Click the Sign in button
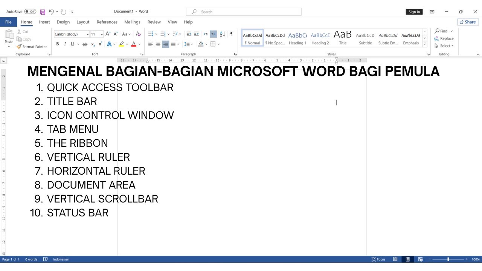This screenshot has height=271, width=482. pos(414,12)
